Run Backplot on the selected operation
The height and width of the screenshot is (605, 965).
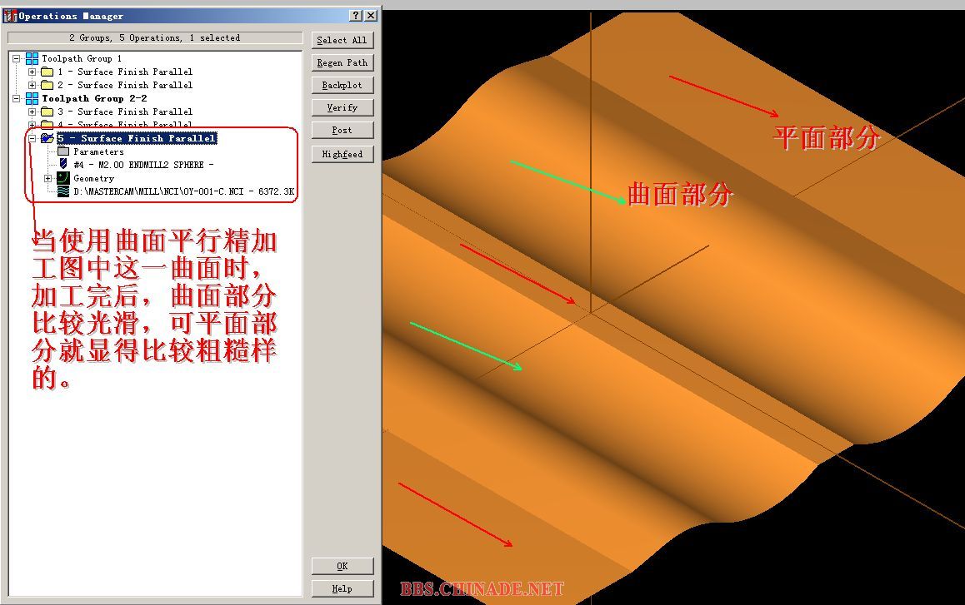coord(342,85)
